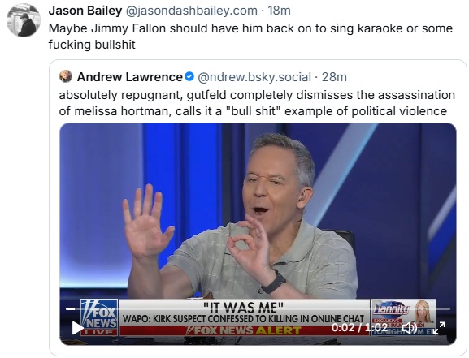This screenshot has width=469, height=358.
Task: Click the Andrew Lawrence display name
Action: coord(130,77)
